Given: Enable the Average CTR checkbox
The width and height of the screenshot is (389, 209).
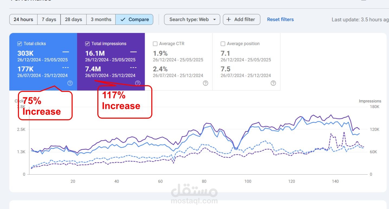Looking at the screenshot, I should click(x=155, y=43).
